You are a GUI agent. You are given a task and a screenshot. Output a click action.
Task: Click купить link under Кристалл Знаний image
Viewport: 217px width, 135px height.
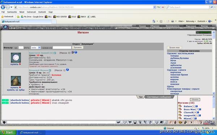(14, 64)
